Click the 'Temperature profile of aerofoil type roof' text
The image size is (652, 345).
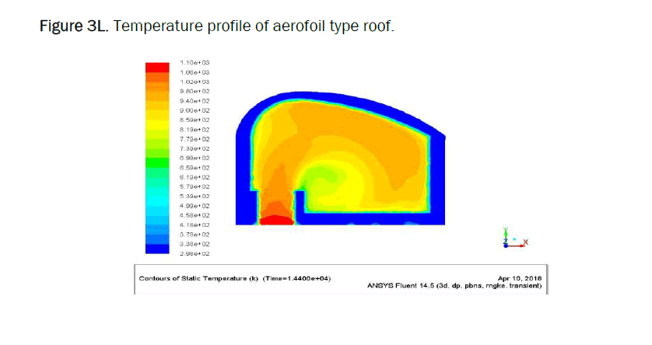click(255, 27)
